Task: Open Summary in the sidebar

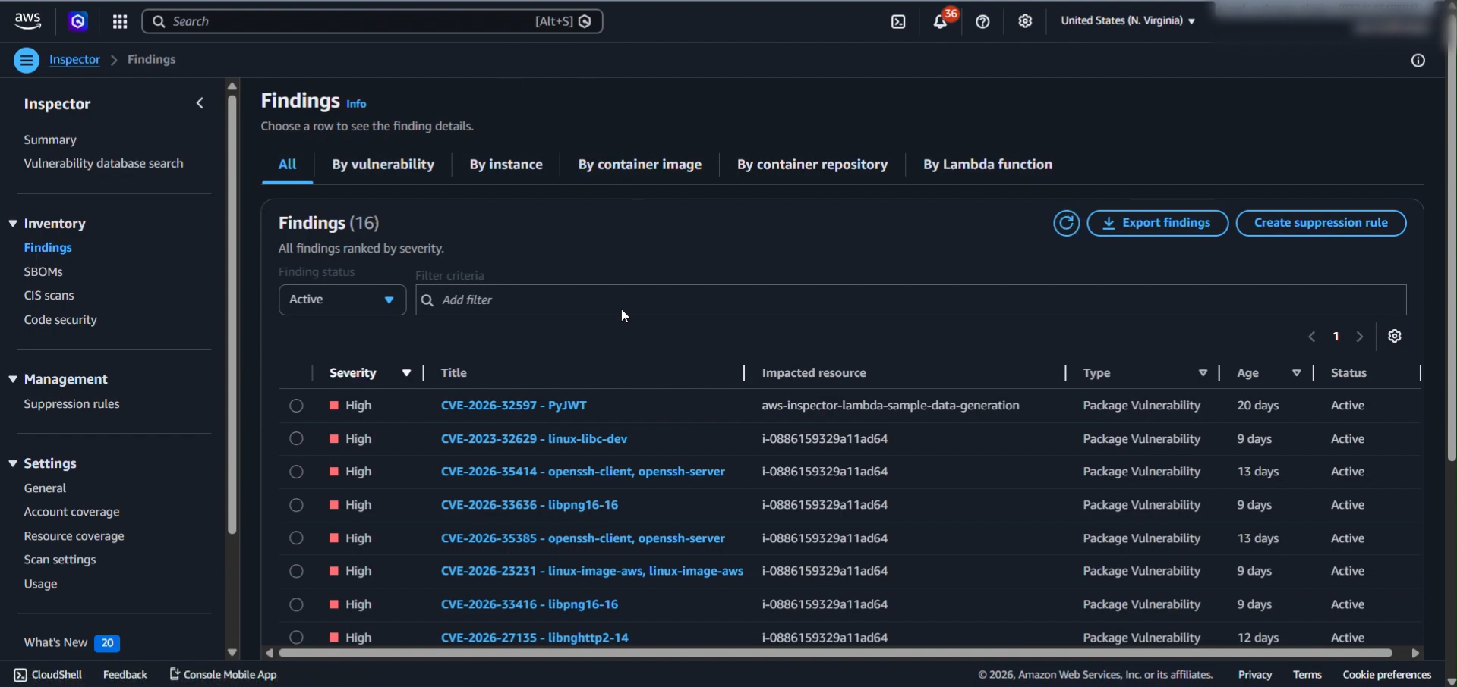Action: (50, 140)
